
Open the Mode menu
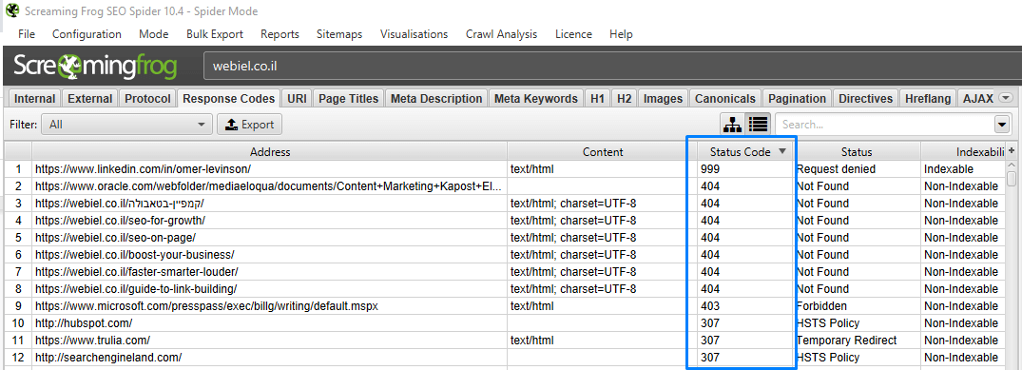(154, 34)
